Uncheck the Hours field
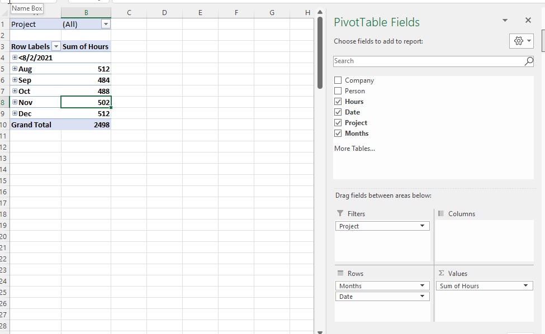 coord(338,101)
